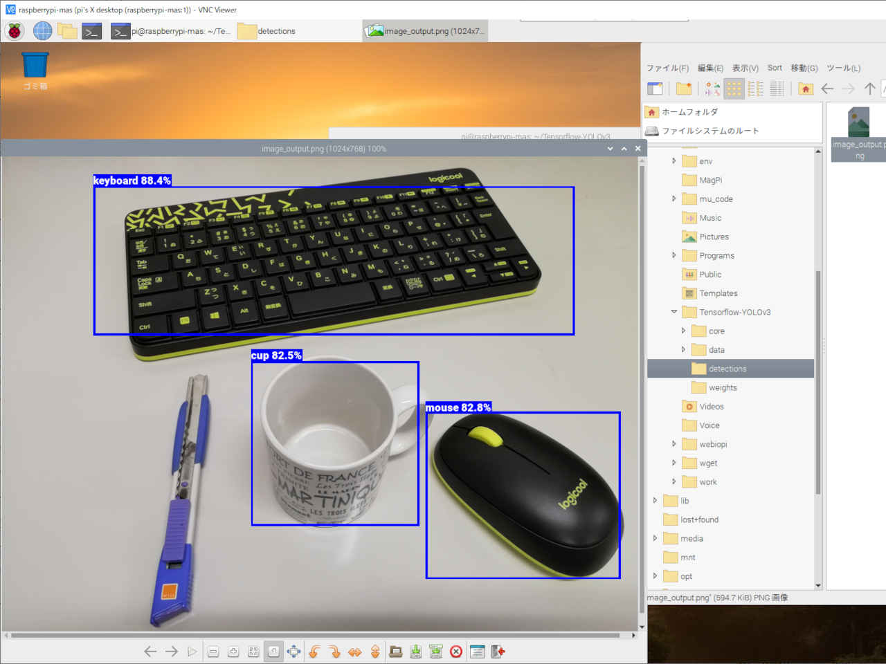Start slideshow in image viewer

[192, 652]
